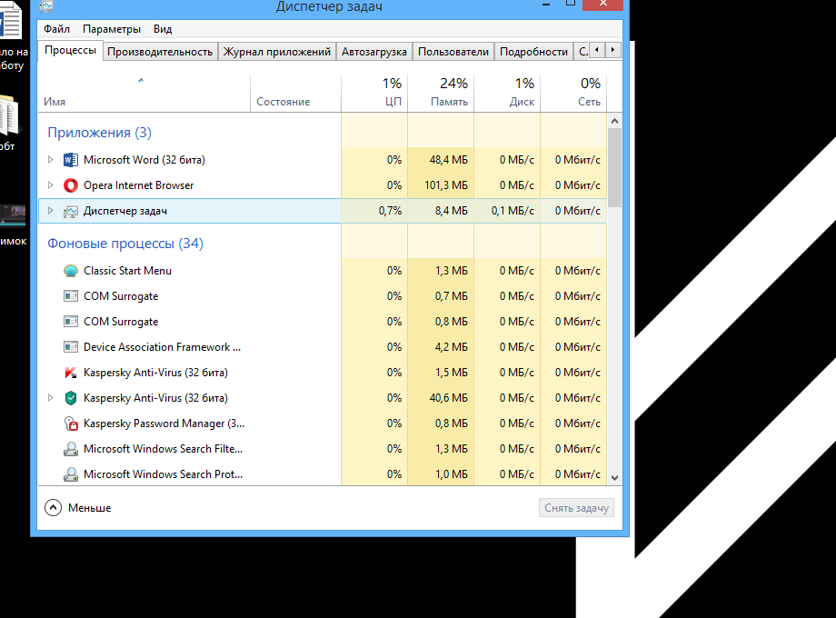
Task: Sort by the ЦП column header
Action: pos(374,94)
